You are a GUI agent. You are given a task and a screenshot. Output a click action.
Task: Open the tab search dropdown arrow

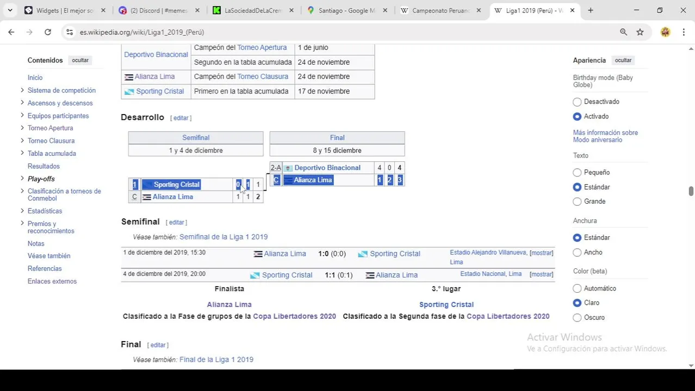[10, 10]
